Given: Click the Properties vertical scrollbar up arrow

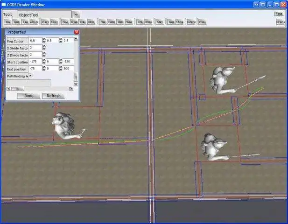Looking at the screenshot, I should click(76, 39).
